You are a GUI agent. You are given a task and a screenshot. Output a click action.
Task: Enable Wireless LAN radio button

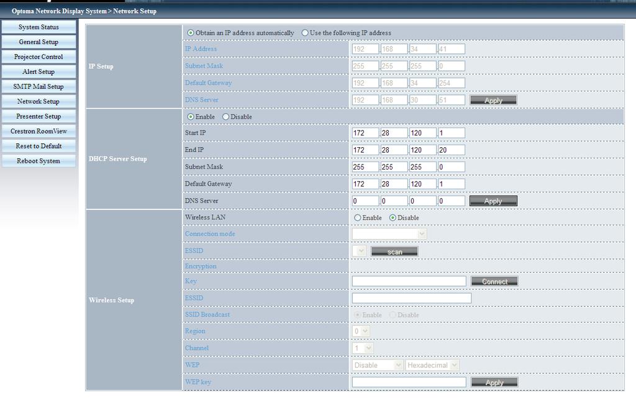(357, 218)
